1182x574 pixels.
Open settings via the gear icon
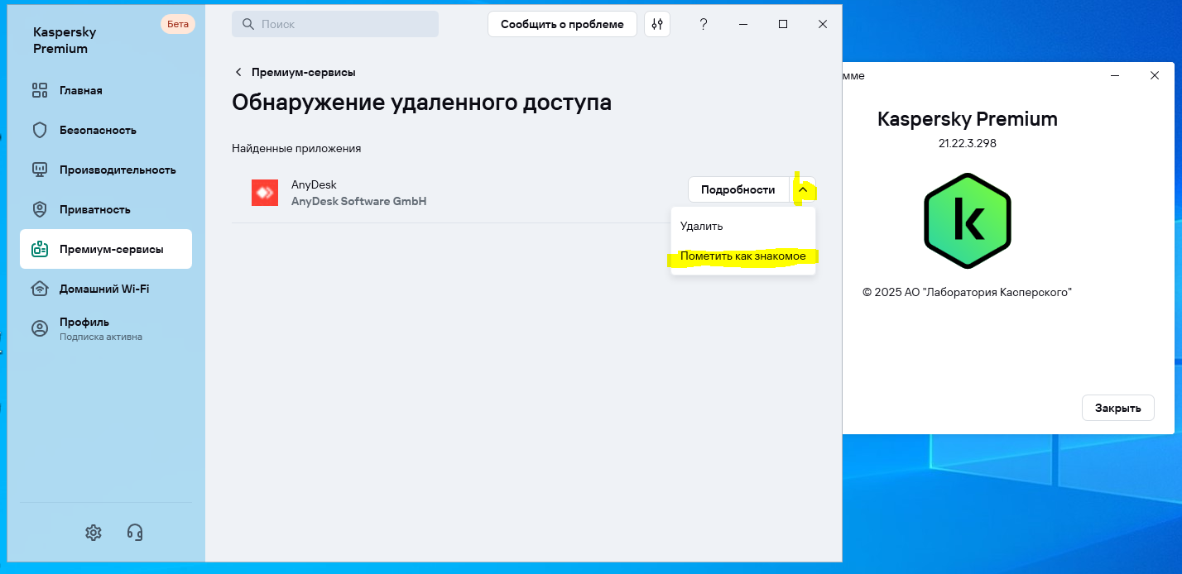94,532
